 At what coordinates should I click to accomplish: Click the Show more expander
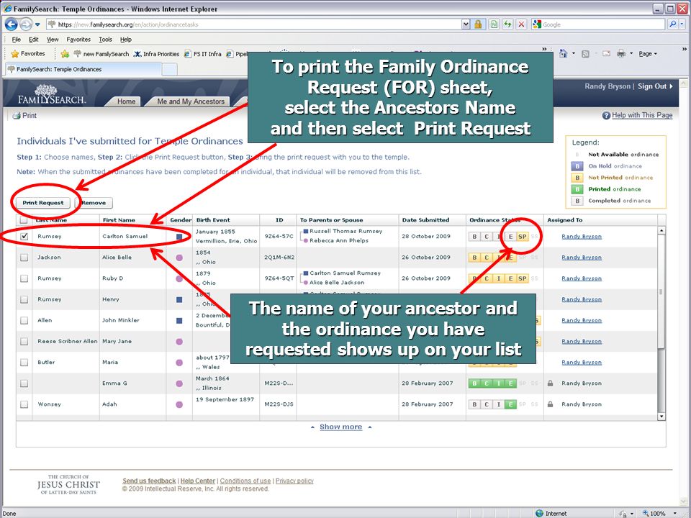tap(341, 427)
